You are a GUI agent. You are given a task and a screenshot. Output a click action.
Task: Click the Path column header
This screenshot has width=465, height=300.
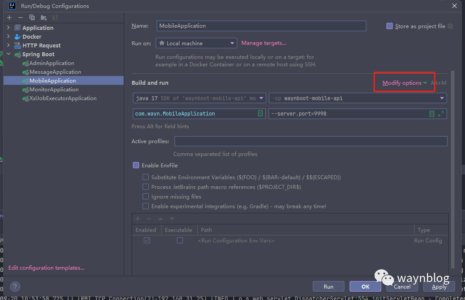306,230
